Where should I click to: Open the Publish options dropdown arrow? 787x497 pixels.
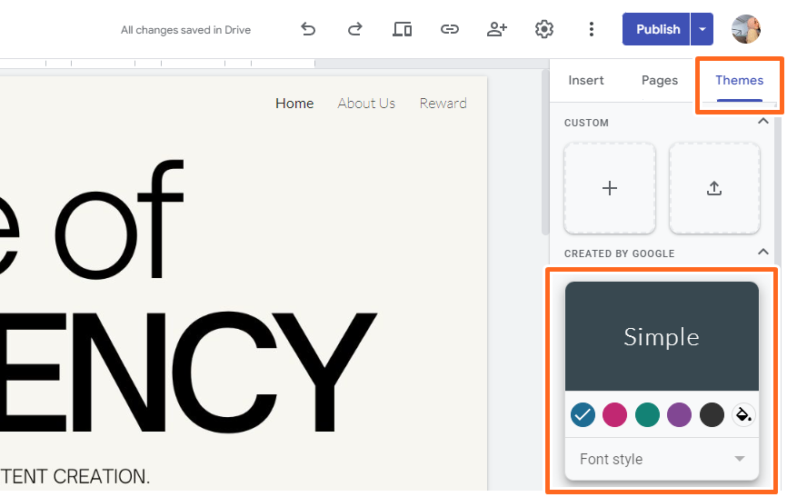coord(702,29)
